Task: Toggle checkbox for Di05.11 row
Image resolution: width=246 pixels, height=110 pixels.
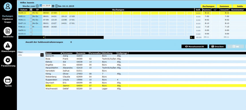Action: [31, 16]
